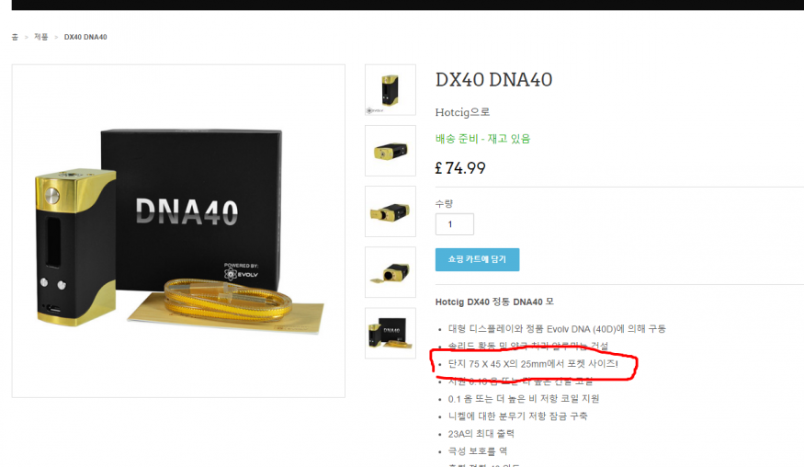
Task: Focus the quantity input field
Action: pyautogui.click(x=454, y=224)
